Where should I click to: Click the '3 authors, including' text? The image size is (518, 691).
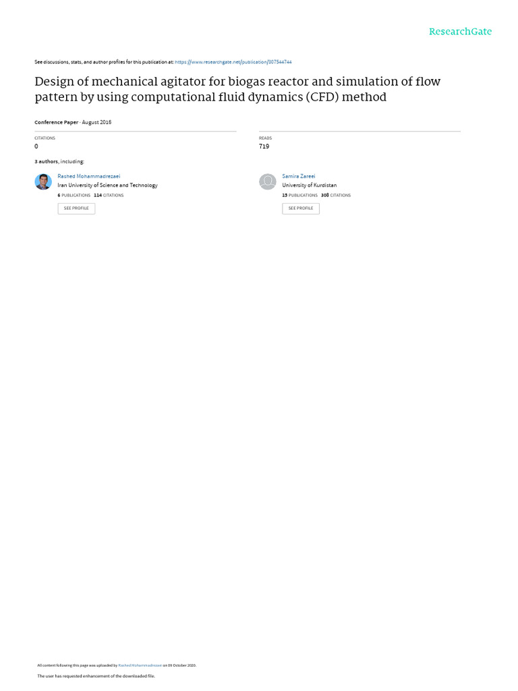tap(59, 162)
